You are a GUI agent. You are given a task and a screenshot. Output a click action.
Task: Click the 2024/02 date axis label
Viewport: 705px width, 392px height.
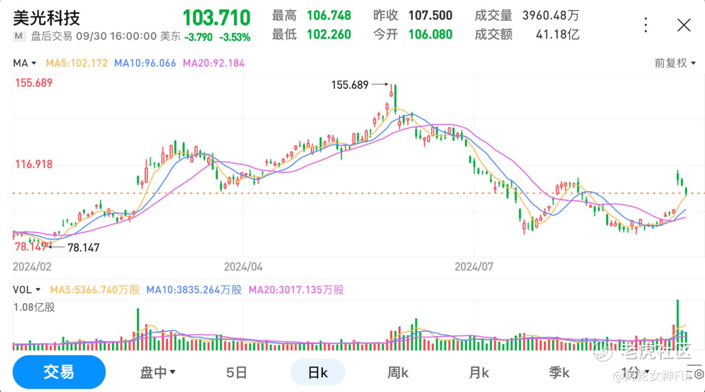tap(32, 267)
